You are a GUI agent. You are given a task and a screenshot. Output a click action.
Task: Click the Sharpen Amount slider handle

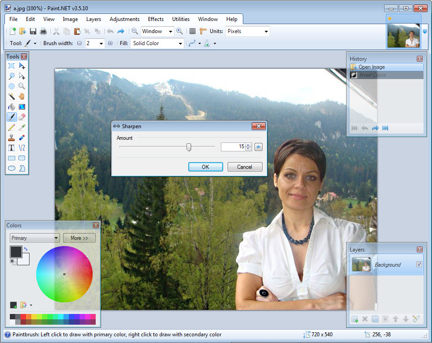pos(189,147)
